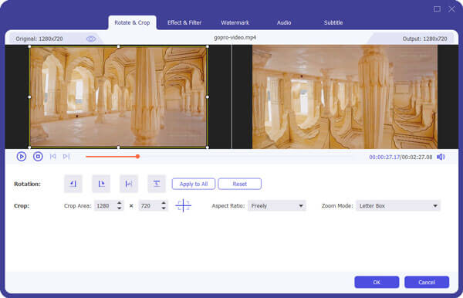This screenshot has height=298, width=463.
Task: Play the video preview
Action: pos(22,156)
